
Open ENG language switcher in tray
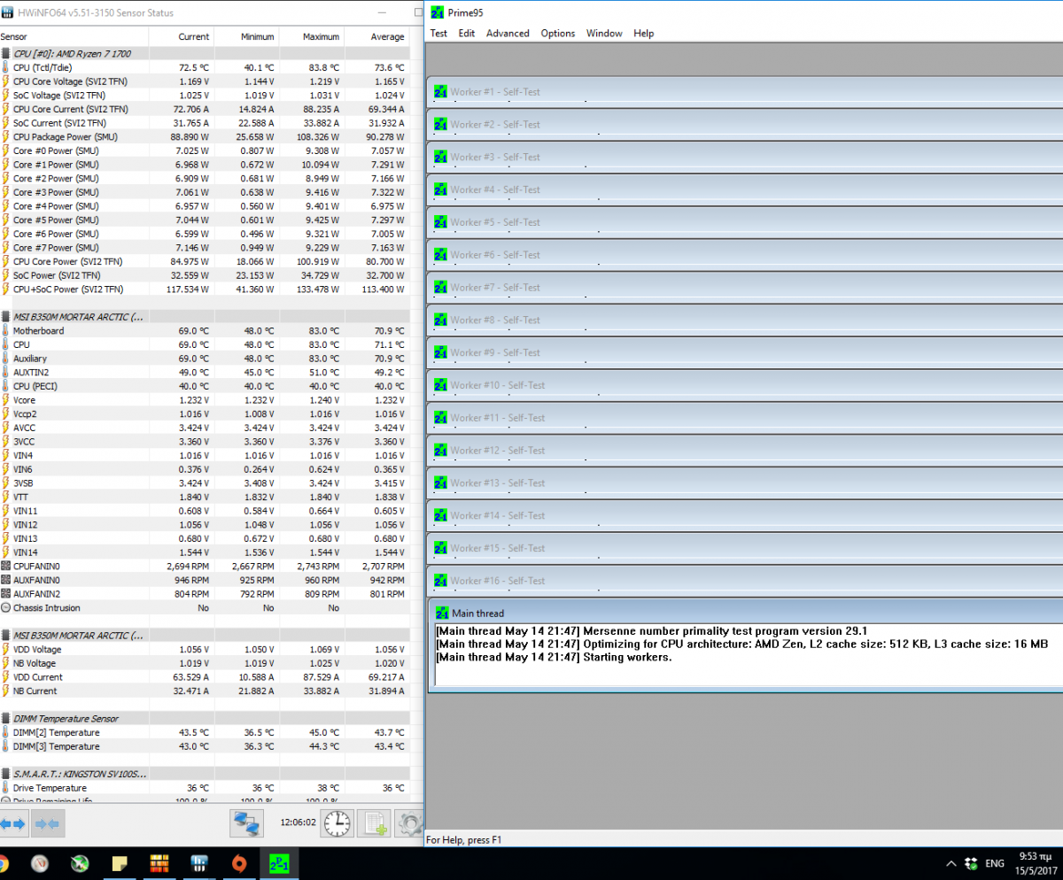[996, 863]
